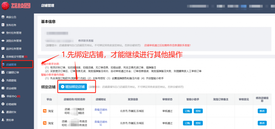Open 发布任务 via its document icon
Viewport: 275px width, 129px height.
3,25
